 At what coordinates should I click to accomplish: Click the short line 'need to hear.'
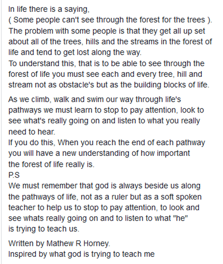coord(32,132)
